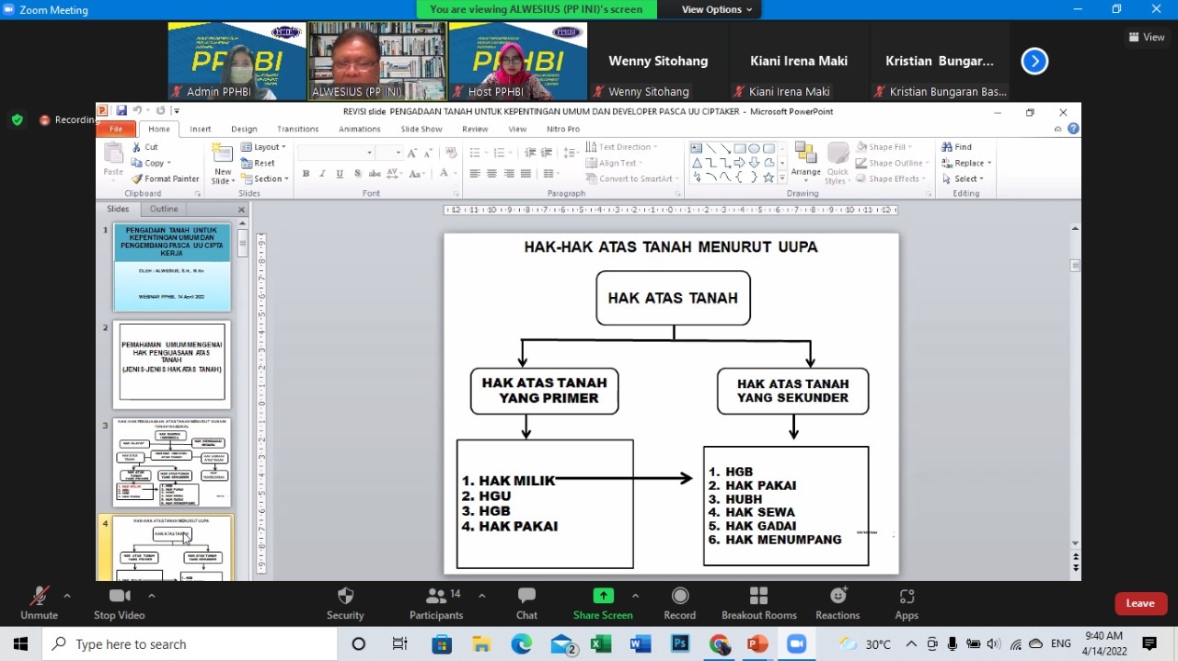The height and width of the screenshot is (661, 1178).
Task: Click the Windows Start button
Action: pyautogui.click(x=20, y=644)
